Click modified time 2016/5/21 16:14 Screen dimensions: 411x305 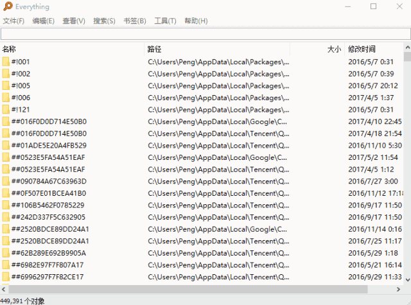click(375, 265)
